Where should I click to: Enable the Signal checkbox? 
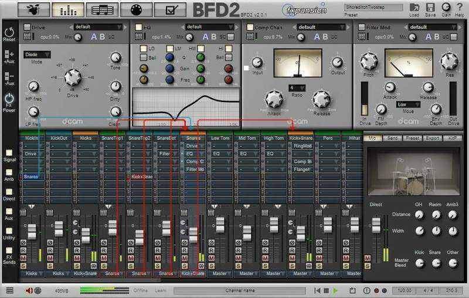click(8, 153)
